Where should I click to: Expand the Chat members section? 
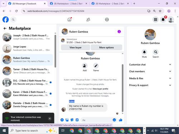coord(150,71)
